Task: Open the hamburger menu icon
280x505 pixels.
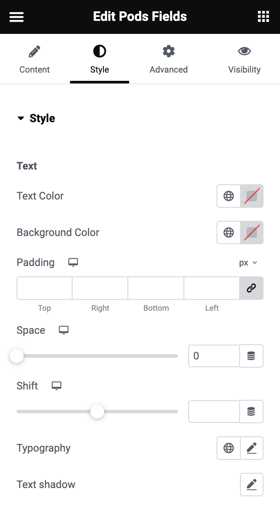Action: [x=17, y=17]
